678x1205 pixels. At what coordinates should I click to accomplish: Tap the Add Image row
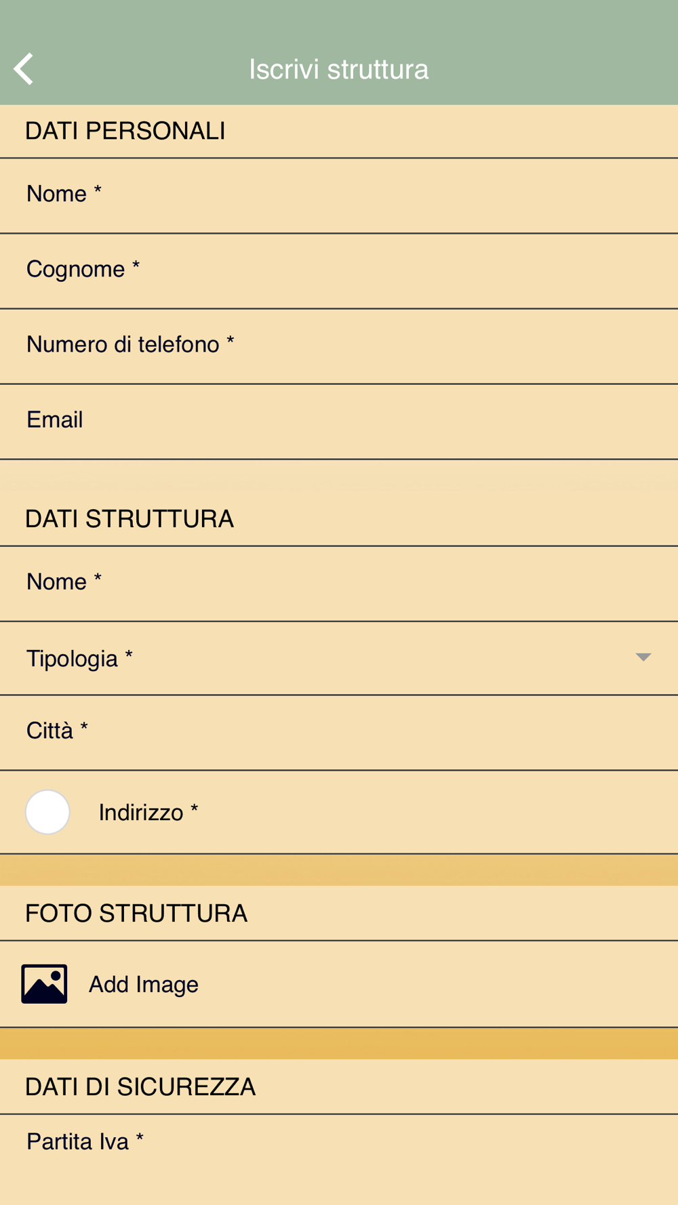click(339, 984)
